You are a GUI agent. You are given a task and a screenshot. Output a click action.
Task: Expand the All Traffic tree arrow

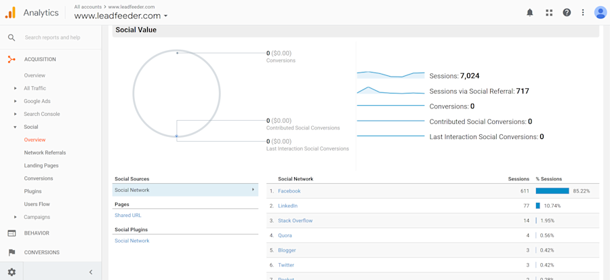click(15, 88)
